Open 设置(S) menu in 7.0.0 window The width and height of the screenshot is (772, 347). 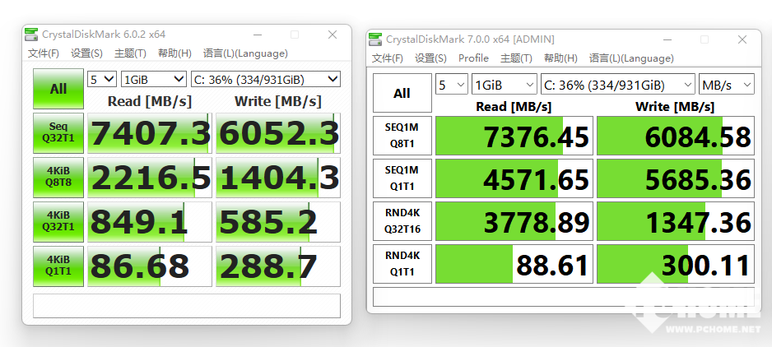[430, 58]
